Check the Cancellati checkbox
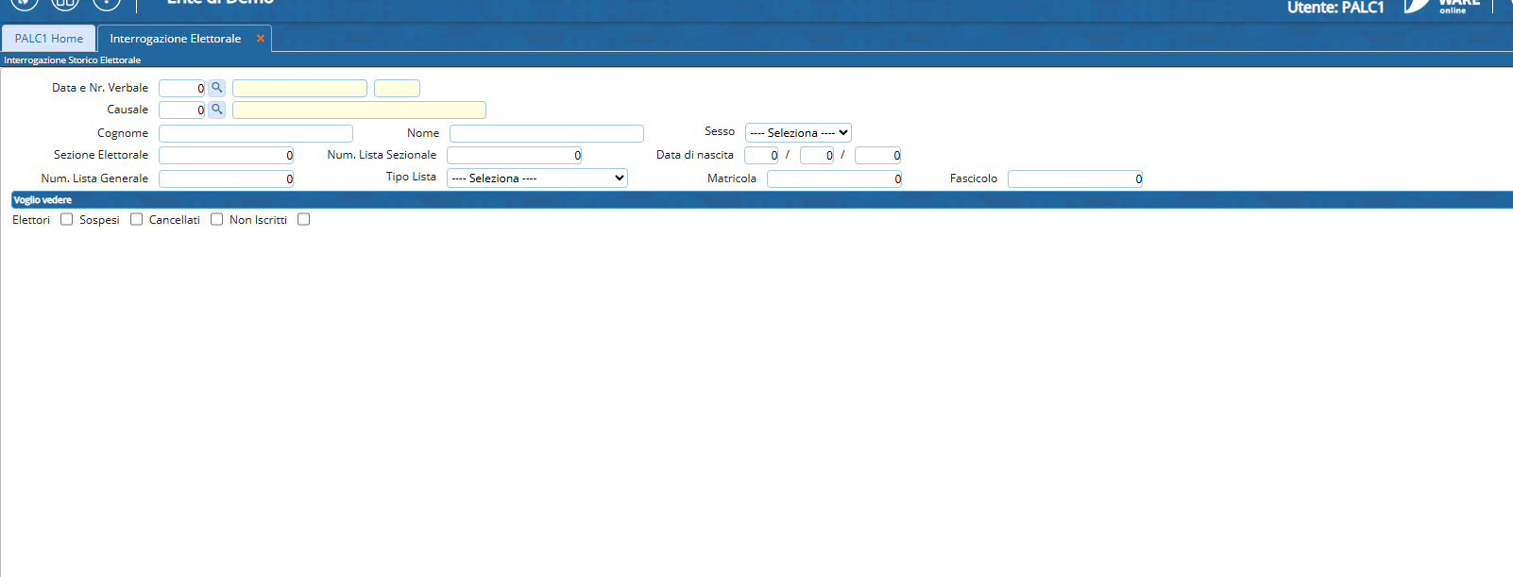This screenshot has width=1513, height=577. (x=217, y=219)
